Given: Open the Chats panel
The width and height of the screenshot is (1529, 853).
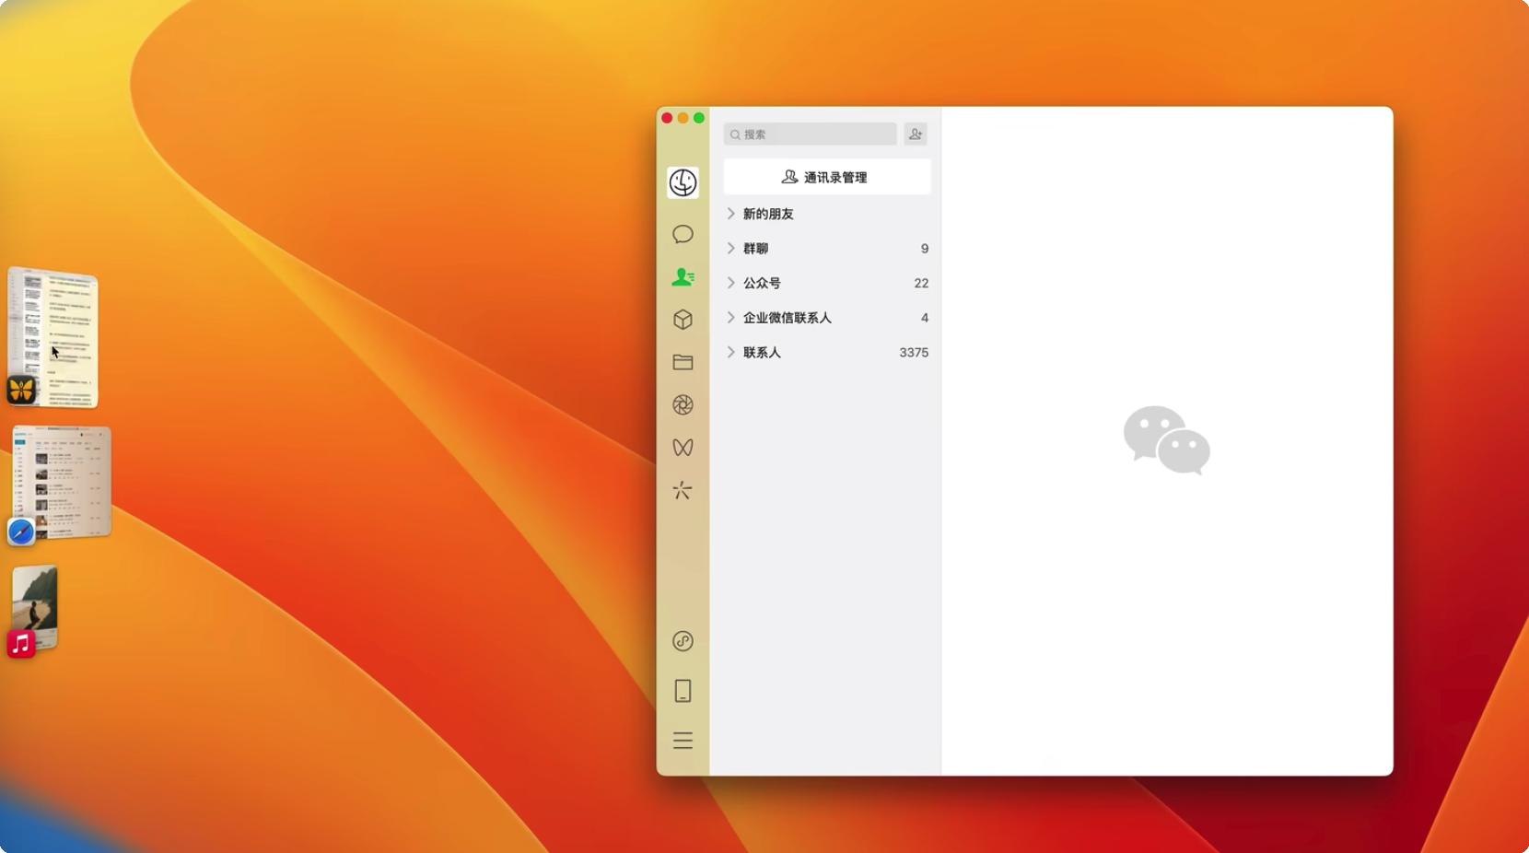Looking at the screenshot, I should coord(683,234).
